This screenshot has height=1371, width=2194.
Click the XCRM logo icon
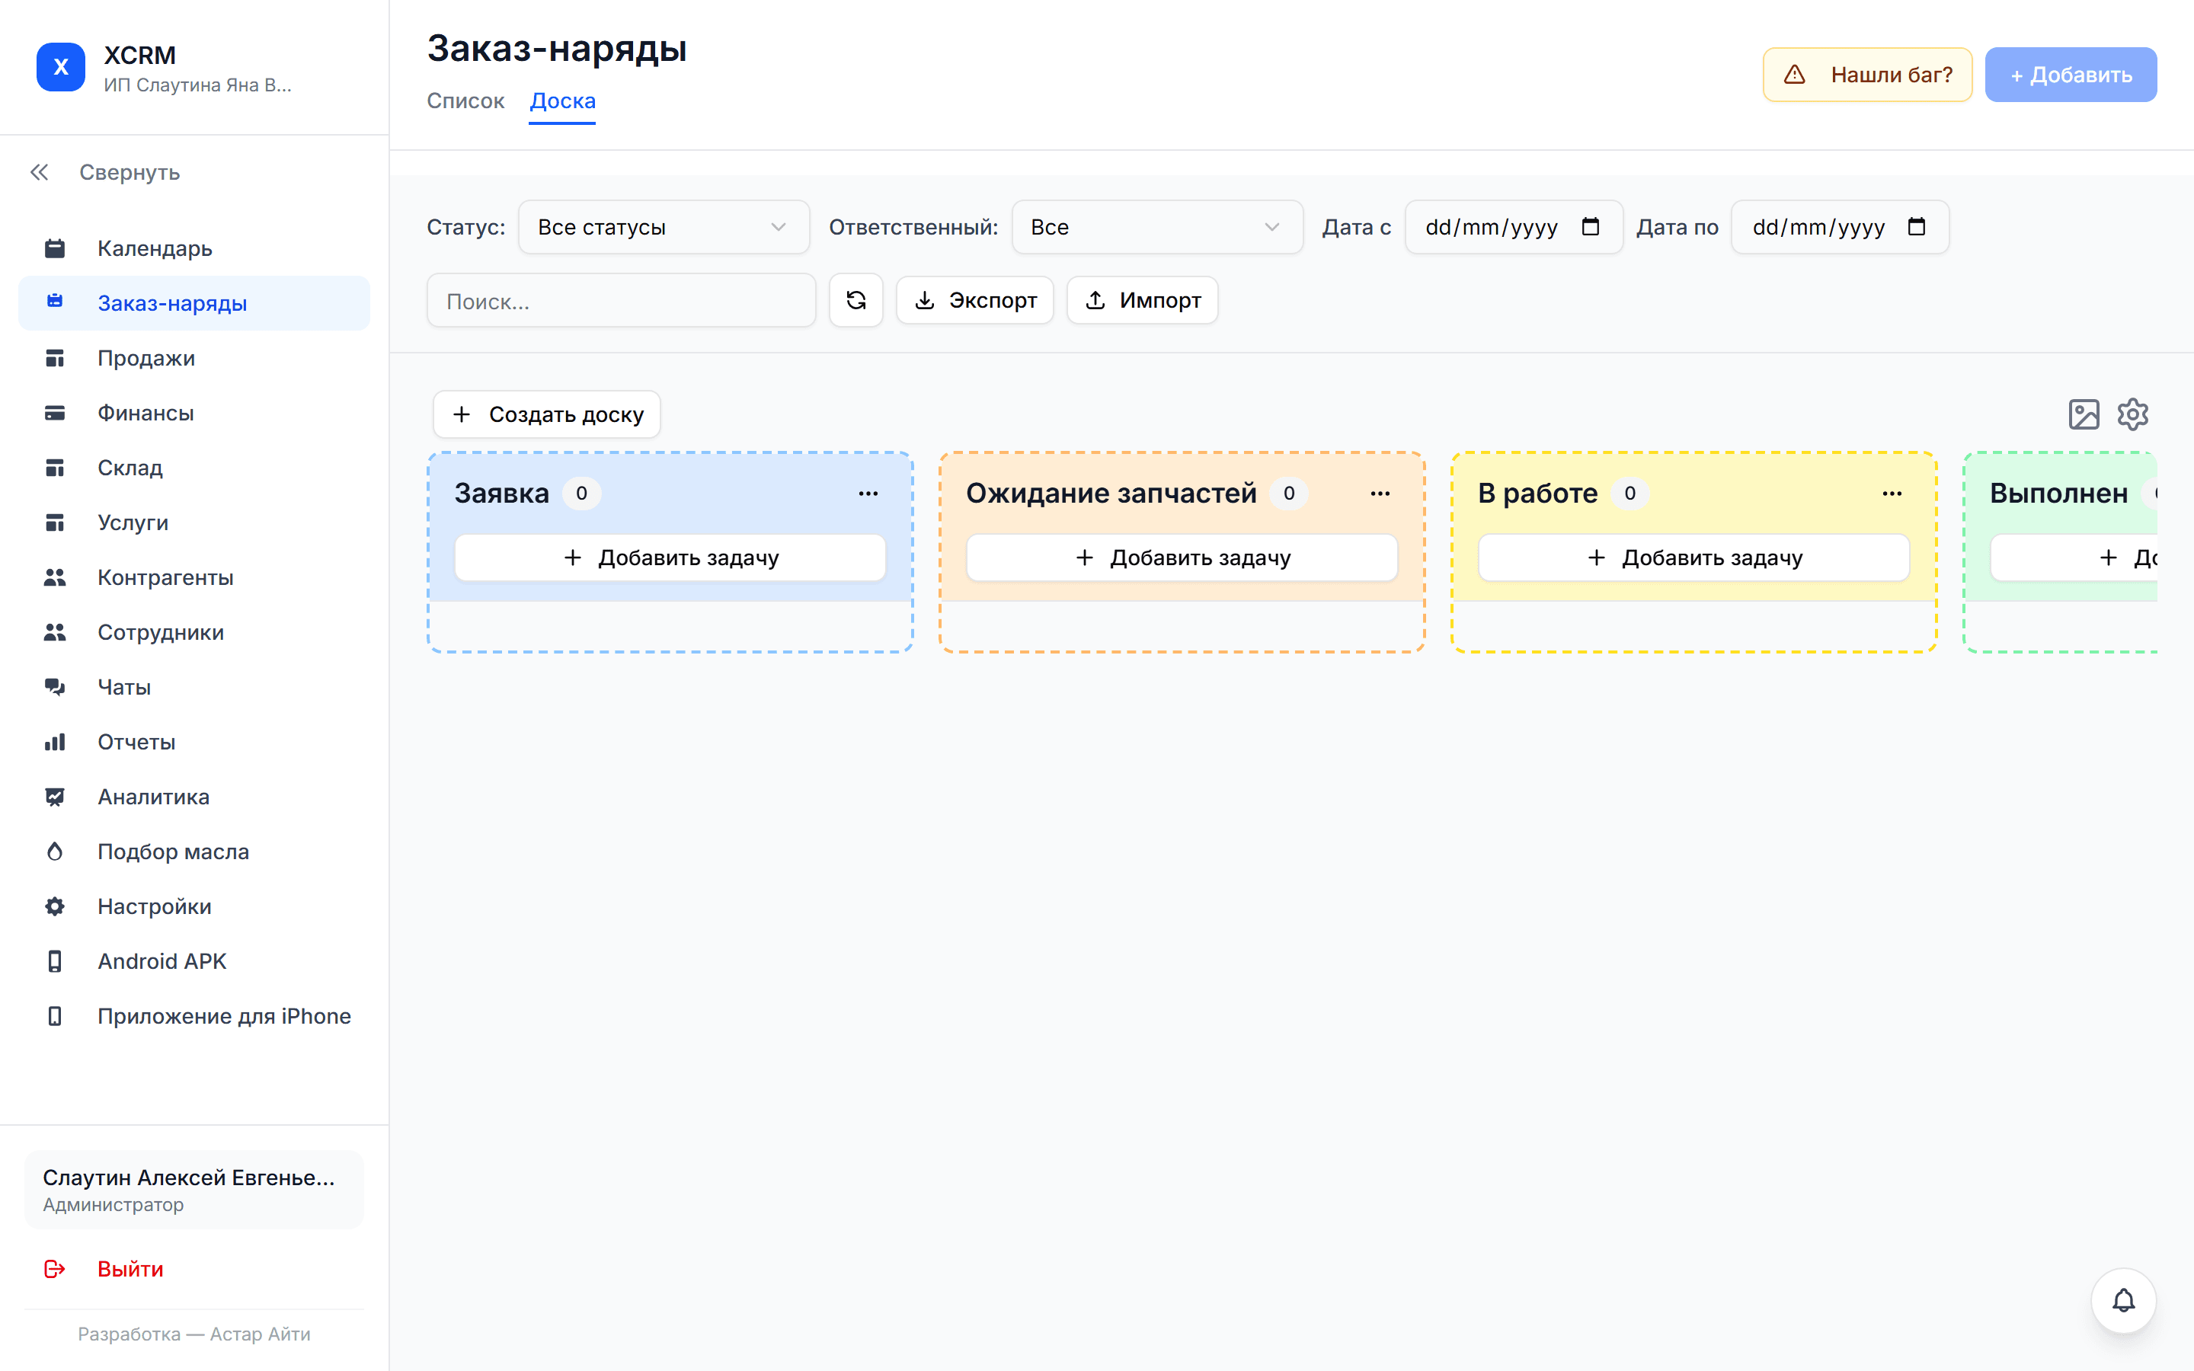click(x=61, y=67)
